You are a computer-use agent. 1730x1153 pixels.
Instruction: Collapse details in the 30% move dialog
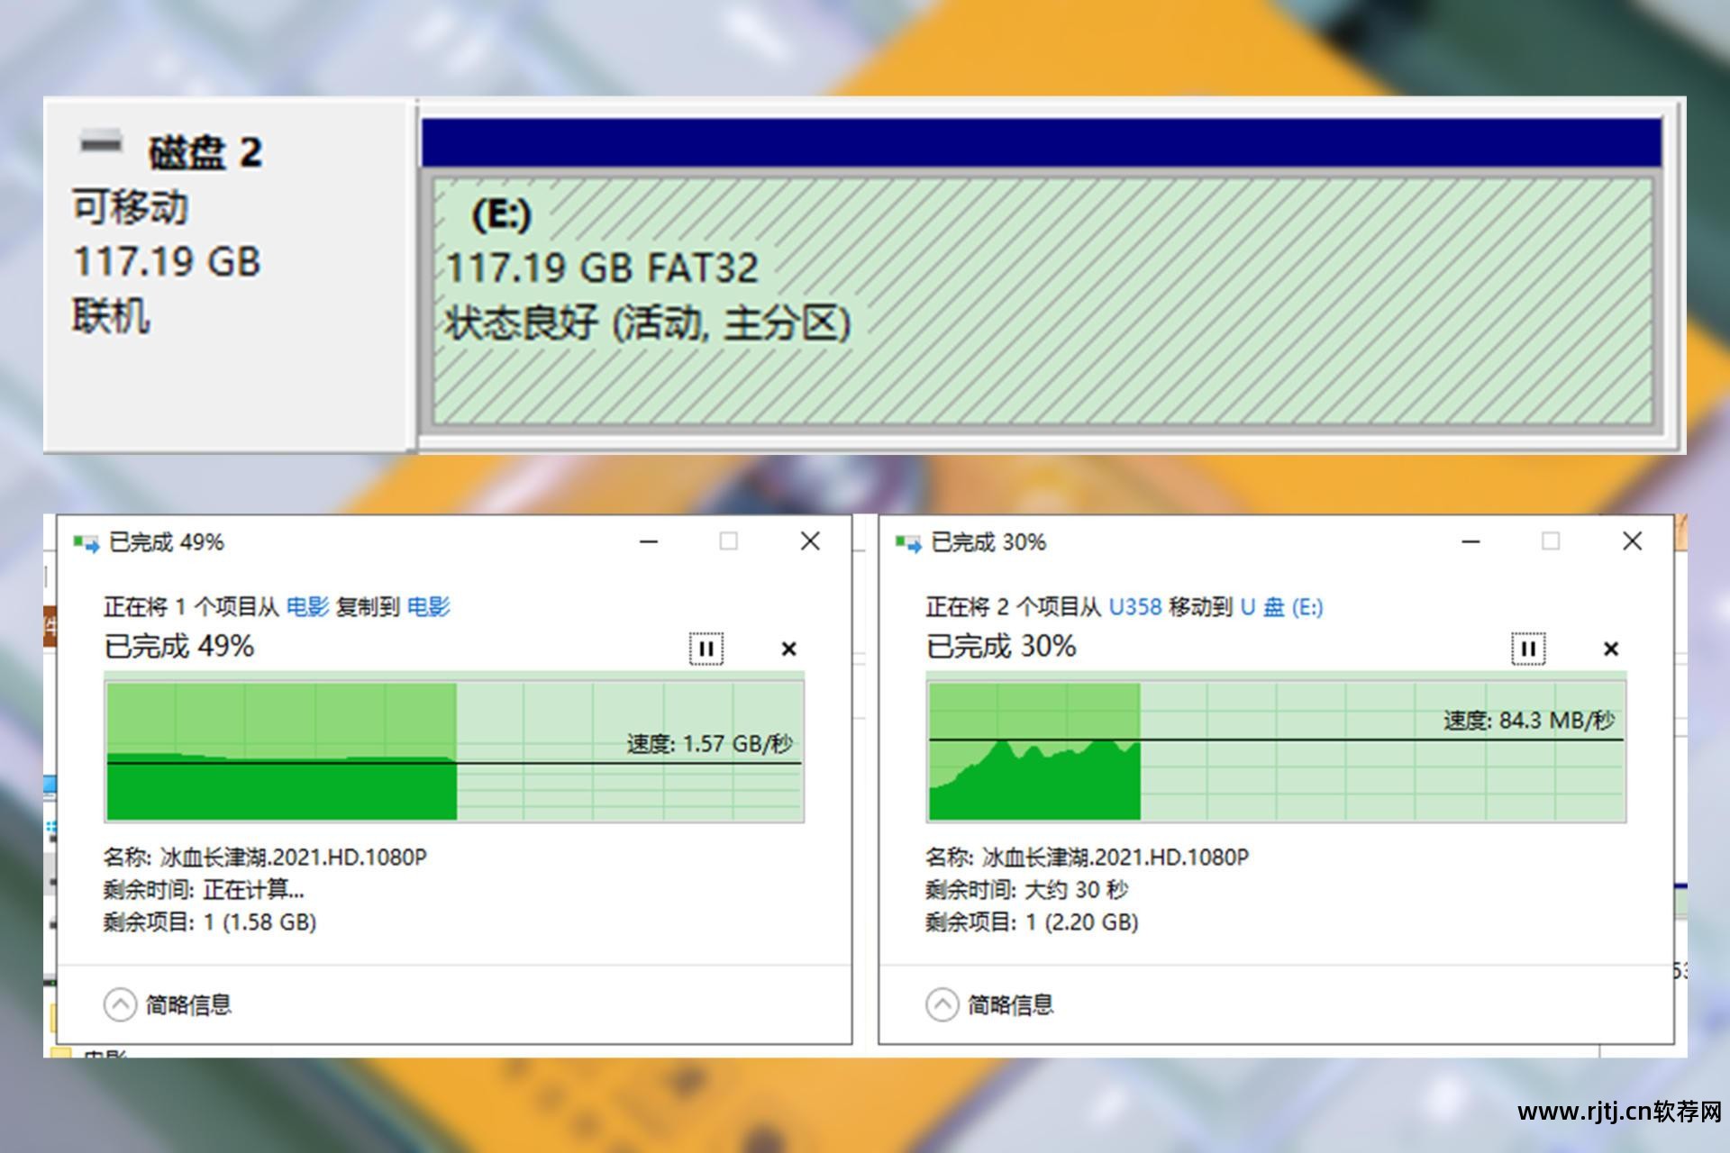tap(942, 1004)
